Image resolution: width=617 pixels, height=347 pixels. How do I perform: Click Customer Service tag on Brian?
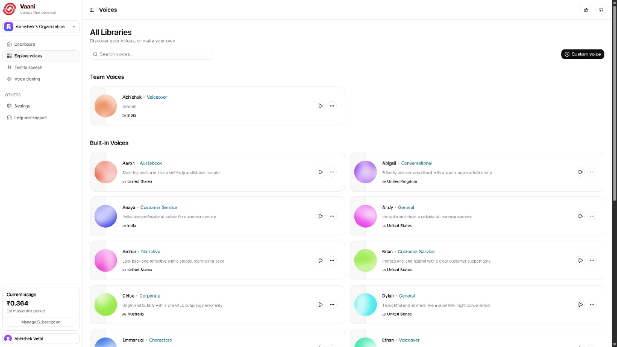[416, 252]
